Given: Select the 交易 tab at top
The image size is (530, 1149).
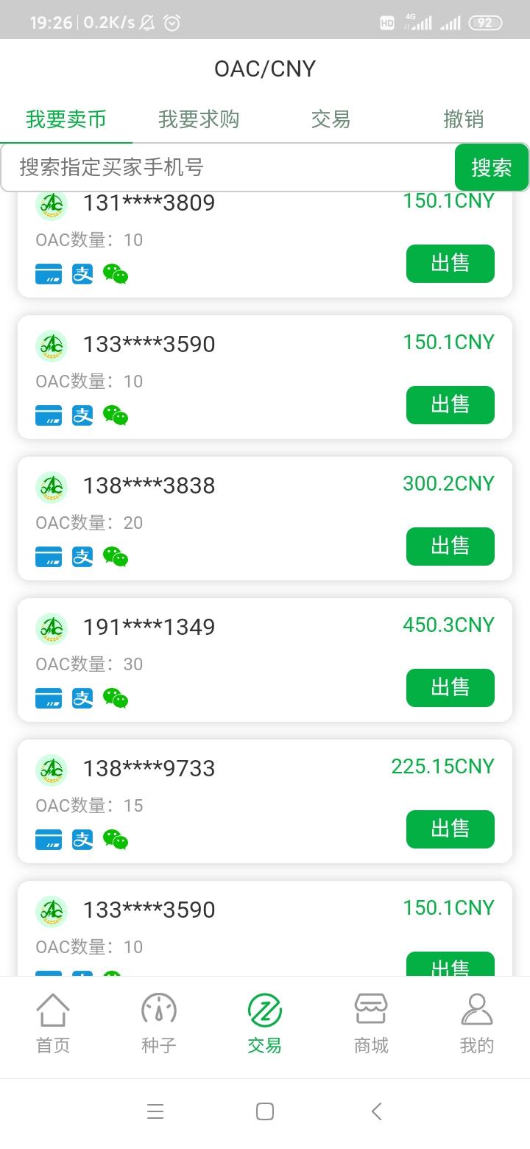Looking at the screenshot, I should [x=331, y=119].
